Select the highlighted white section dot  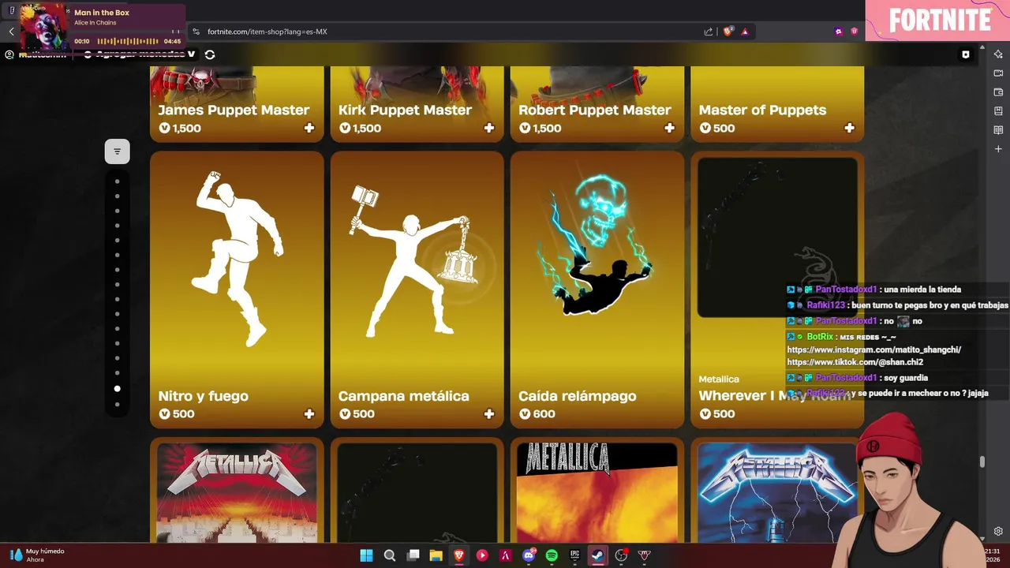(117, 388)
